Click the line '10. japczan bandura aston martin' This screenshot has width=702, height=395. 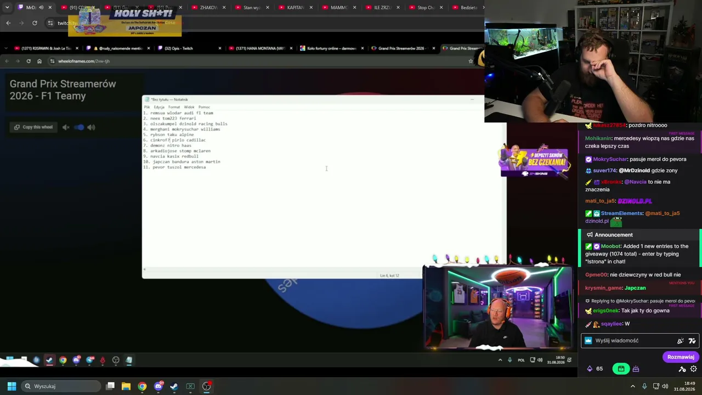[182, 162]
